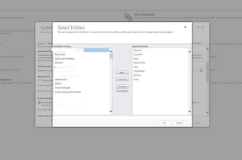Select Opportunity in Selected Entities
The height and width of the screenshot is (160, 242).
tap(140, 63)
